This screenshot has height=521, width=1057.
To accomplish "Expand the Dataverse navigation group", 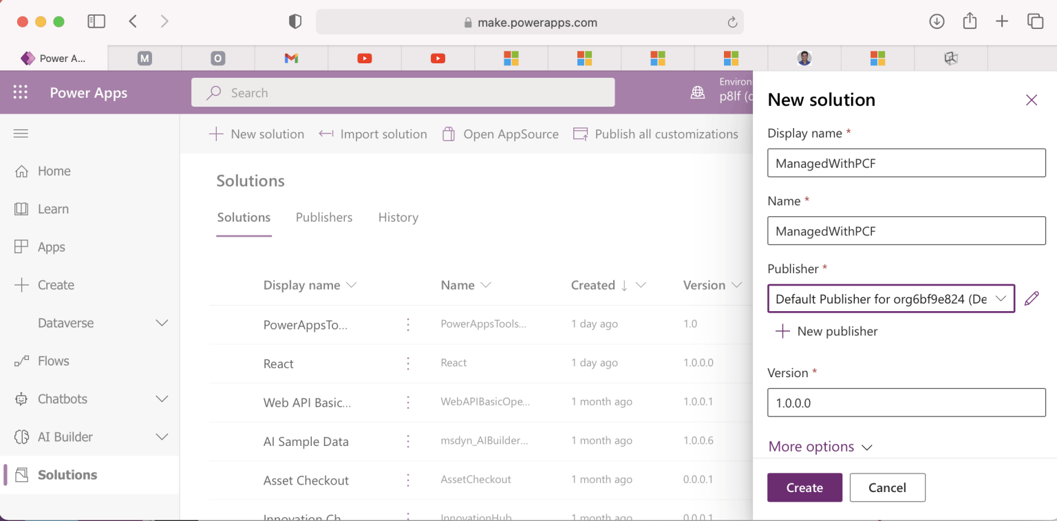I will 162,323.
